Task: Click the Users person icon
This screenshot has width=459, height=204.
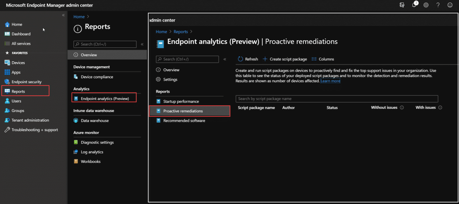Action: [7, 101]
